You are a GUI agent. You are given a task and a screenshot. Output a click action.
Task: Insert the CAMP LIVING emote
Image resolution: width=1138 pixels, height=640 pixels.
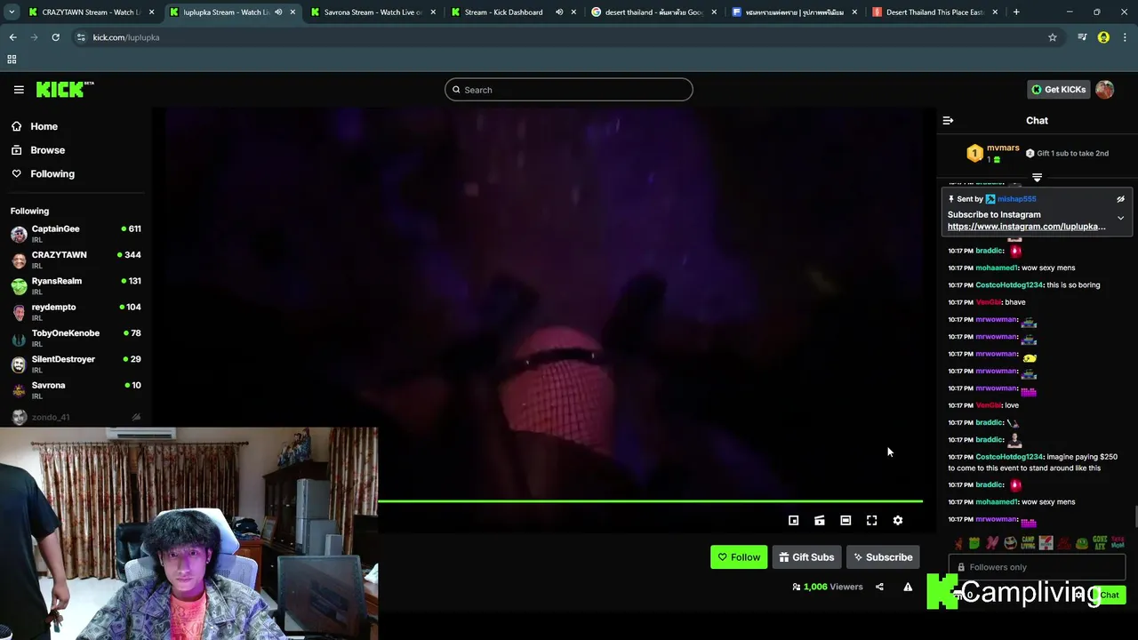tap(1028, 543)
